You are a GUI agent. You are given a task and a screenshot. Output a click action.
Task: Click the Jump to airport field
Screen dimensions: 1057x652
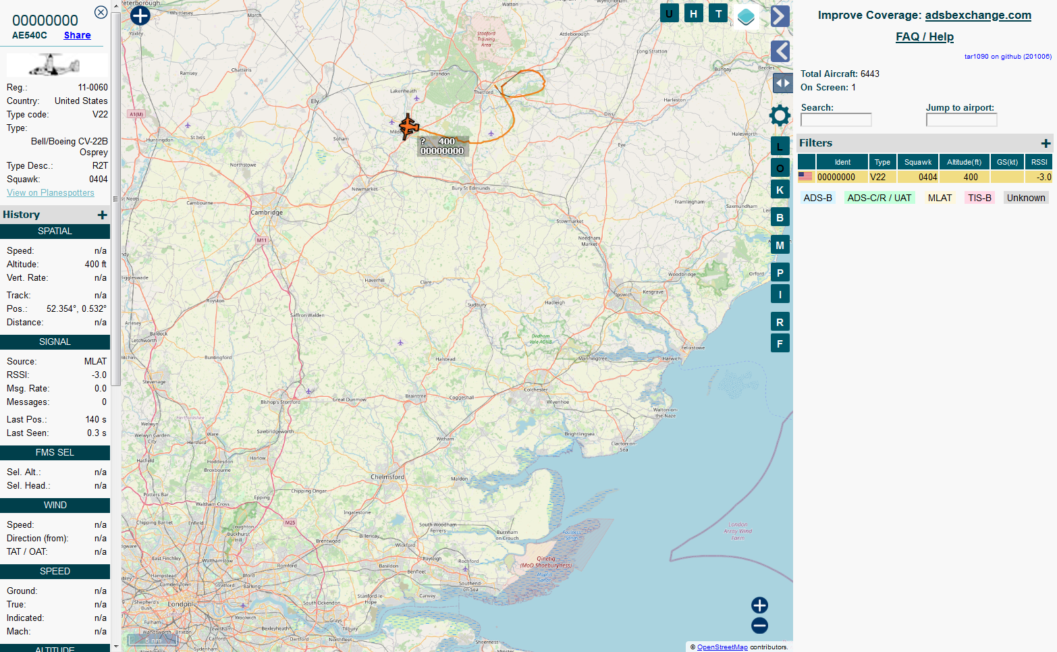point(961,119)
